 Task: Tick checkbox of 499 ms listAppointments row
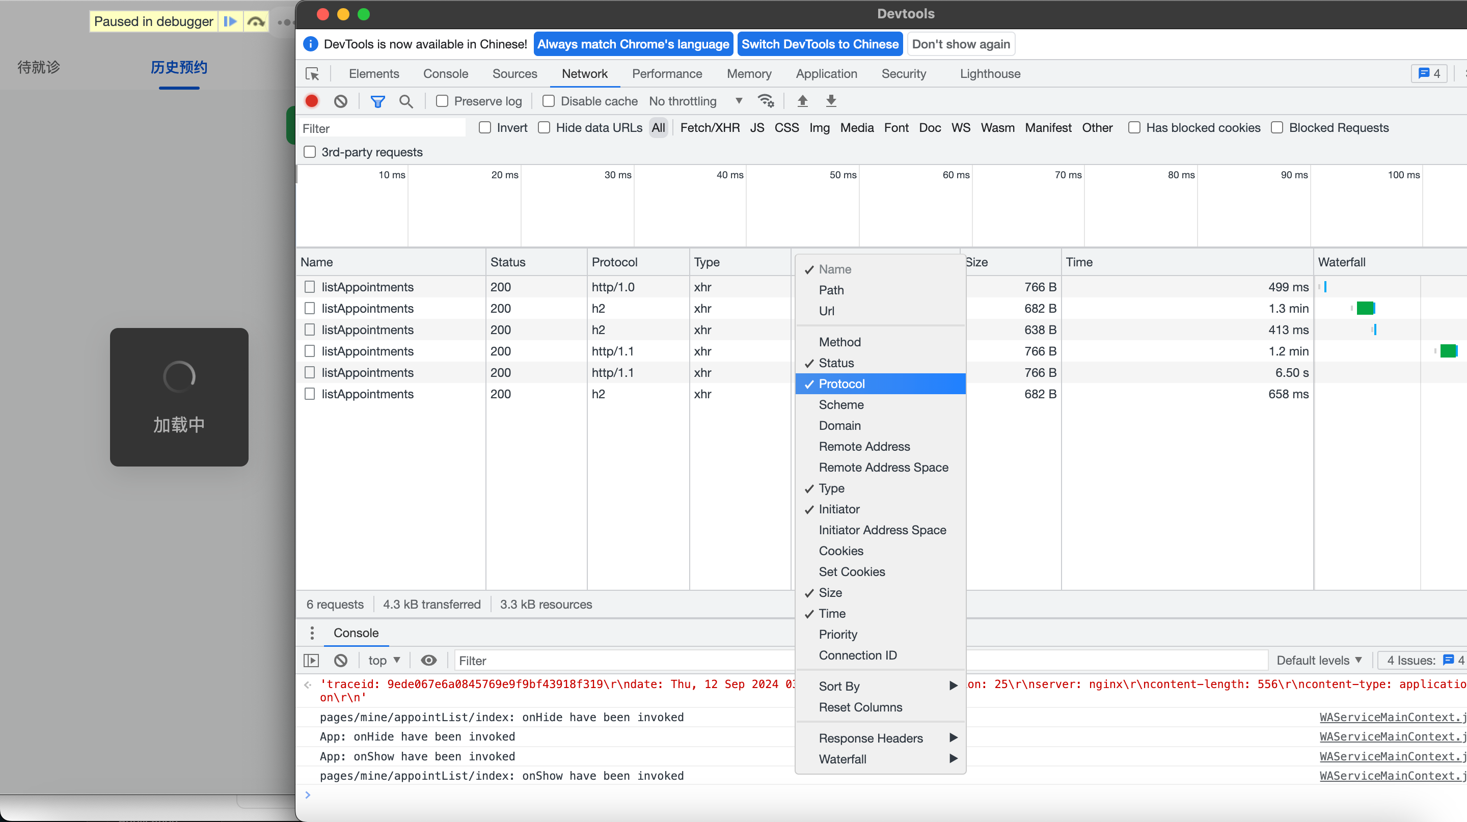(310, 287)
